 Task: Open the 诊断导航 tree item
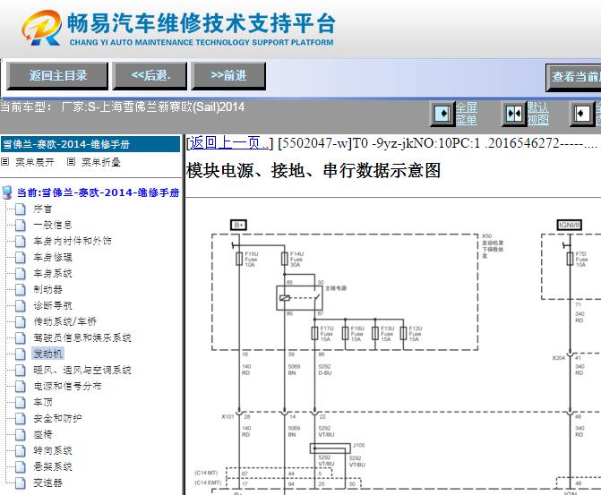coord(53,305)
